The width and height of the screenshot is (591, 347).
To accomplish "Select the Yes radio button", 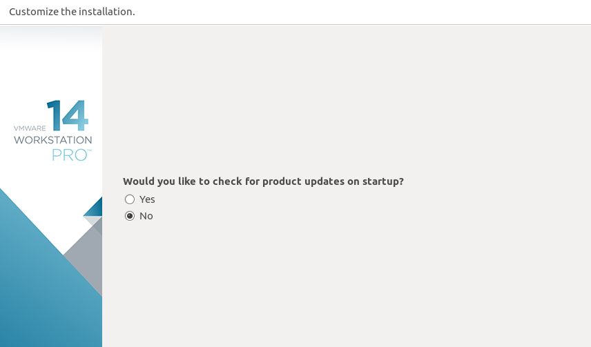I will coord(130,199).
